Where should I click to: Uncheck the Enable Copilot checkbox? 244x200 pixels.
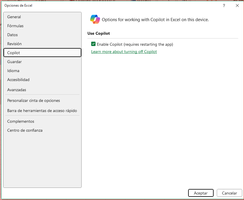tap(93, 44)
